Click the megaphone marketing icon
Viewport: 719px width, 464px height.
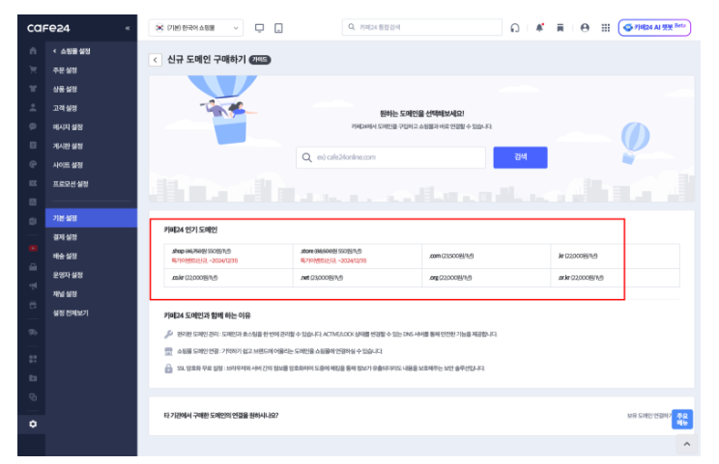[x=33, y=286]
